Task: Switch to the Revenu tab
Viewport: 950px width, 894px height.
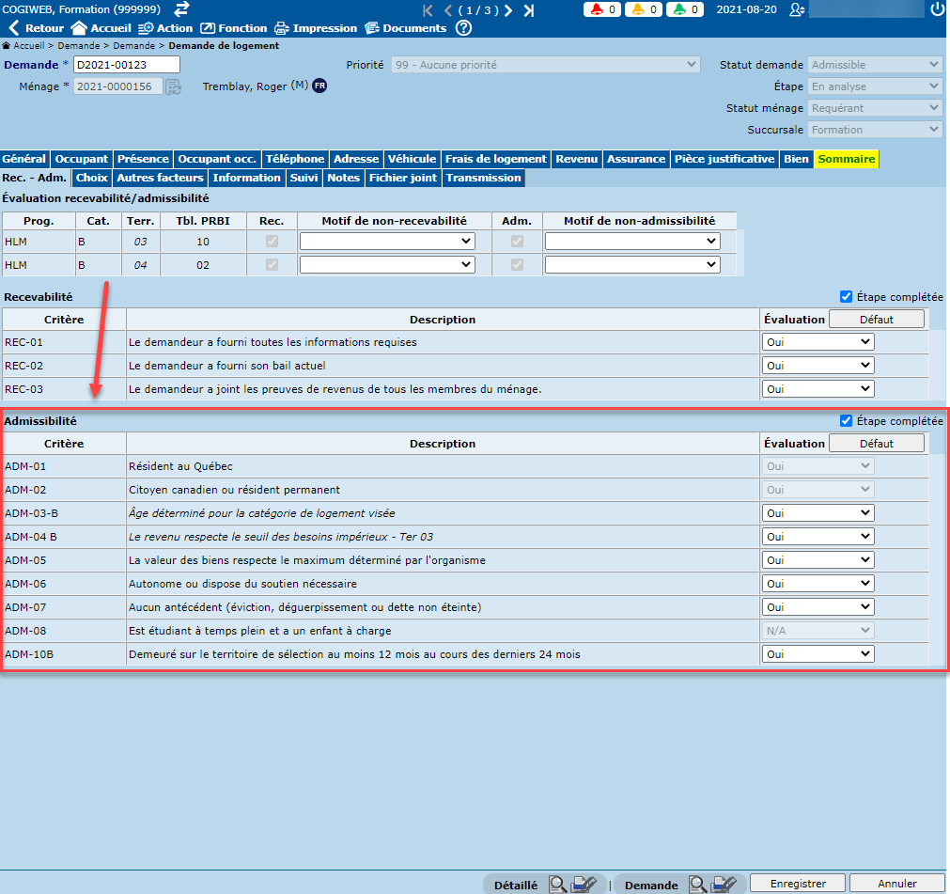Action: click(x=576, y=159)
